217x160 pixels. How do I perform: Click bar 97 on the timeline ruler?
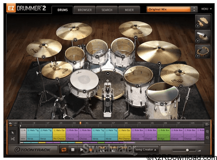(x=179, y=123)
